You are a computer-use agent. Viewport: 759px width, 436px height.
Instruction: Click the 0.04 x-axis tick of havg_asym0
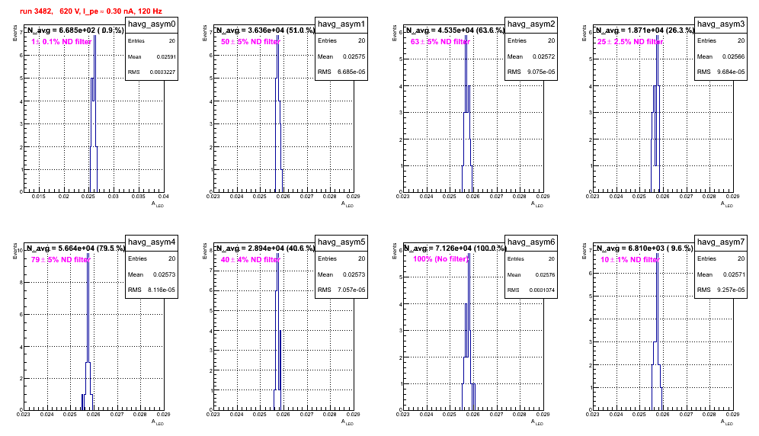163,196
